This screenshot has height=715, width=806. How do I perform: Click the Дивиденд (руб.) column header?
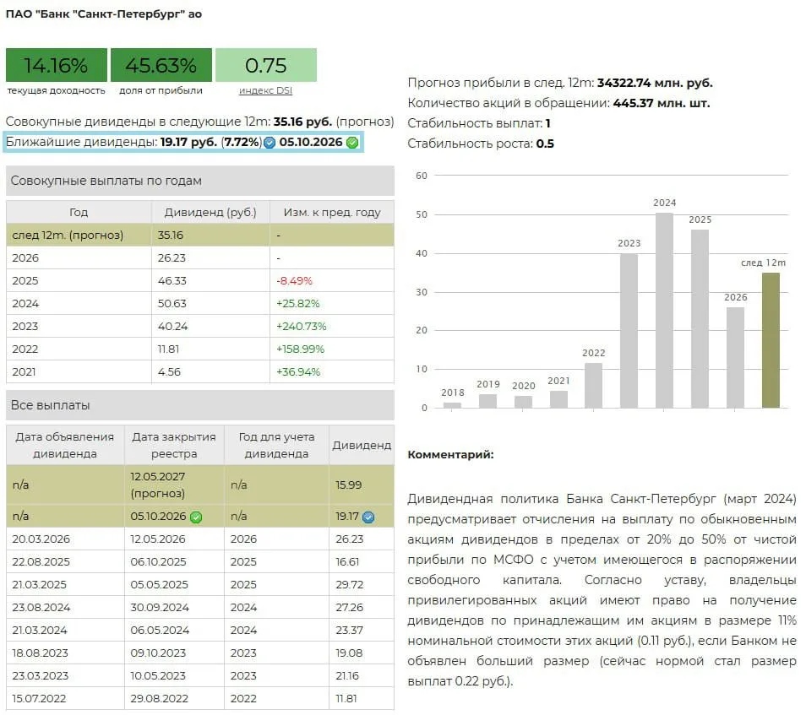coord(210,212)
